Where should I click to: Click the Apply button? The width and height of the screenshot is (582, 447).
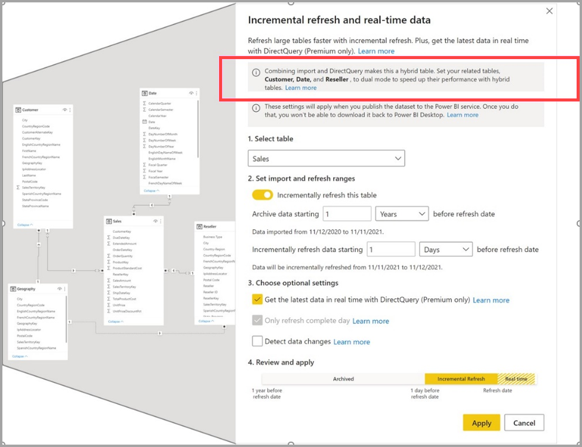pyautogui.click(x=481, y=423)
